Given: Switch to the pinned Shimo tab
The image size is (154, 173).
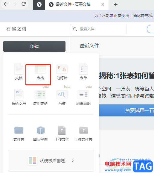Looking at the screenshot, I should point(39,5).
